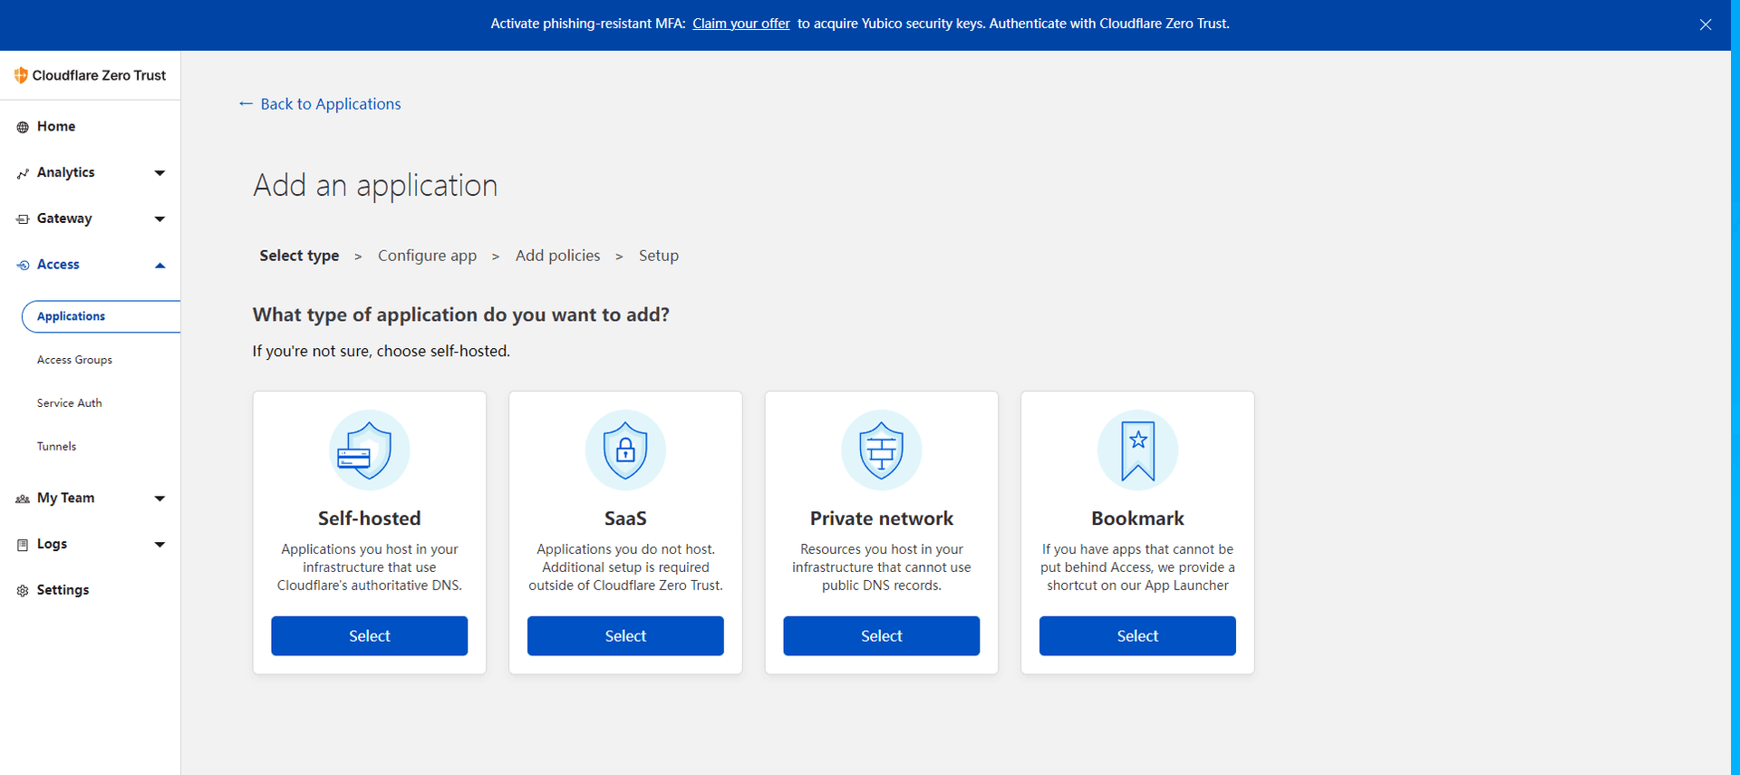Viewport: 1740px width, 775px height.
Task: Click the Home globe icon
Action: (23, 127)
